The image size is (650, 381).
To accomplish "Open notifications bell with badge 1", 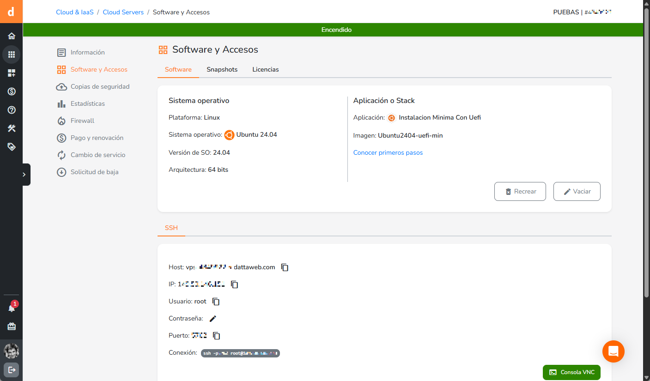I will [x=12, y=308].
